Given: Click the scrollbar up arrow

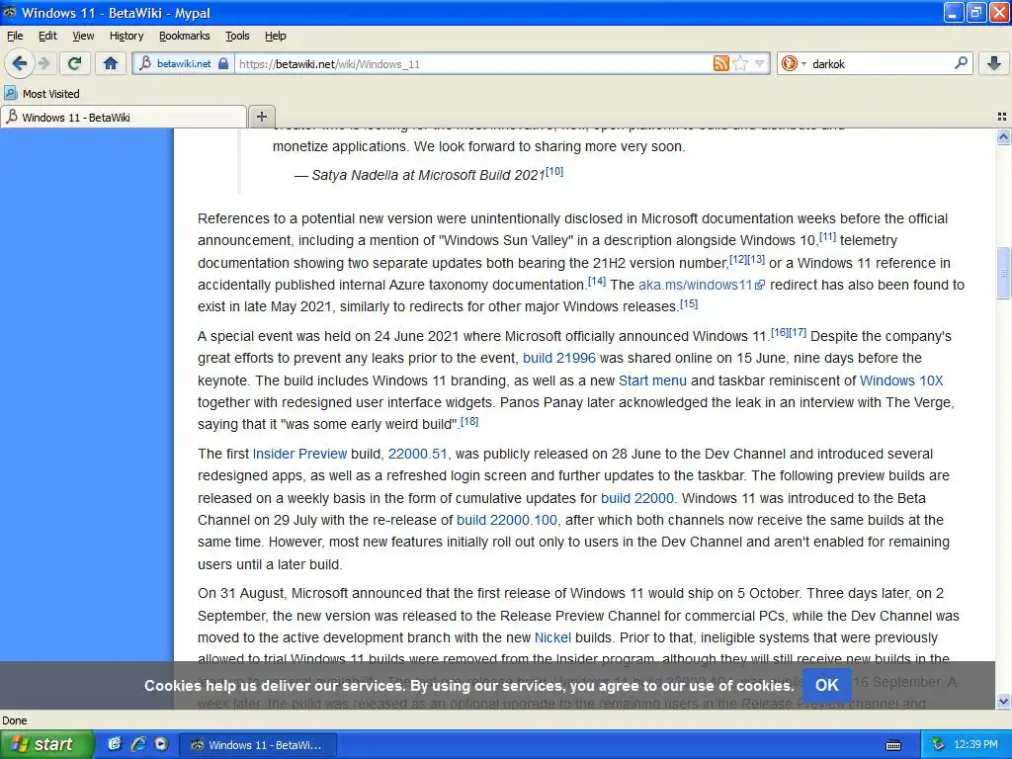Looking at the screenshot, I should click(x=1003, y=136).
